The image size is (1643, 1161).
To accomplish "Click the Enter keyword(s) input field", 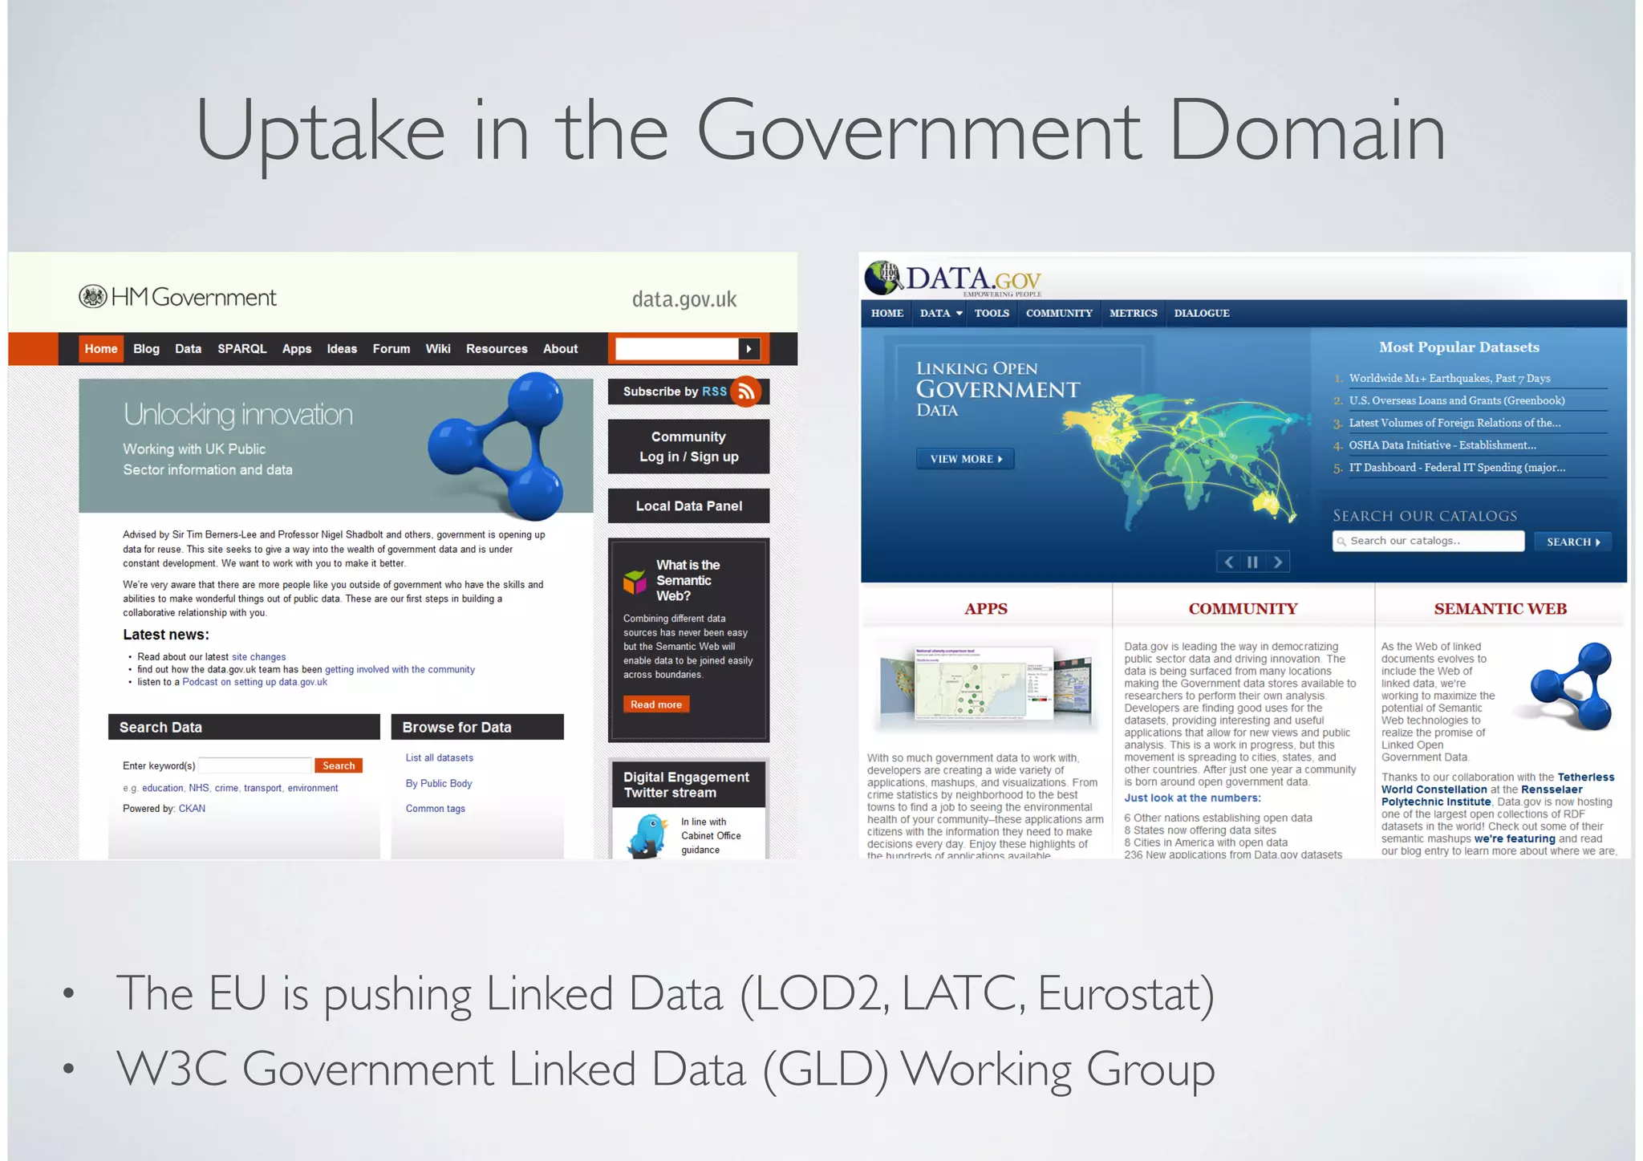I will [255, 765].
